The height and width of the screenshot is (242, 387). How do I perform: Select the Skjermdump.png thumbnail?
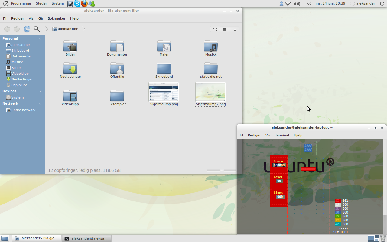(164, 92)
